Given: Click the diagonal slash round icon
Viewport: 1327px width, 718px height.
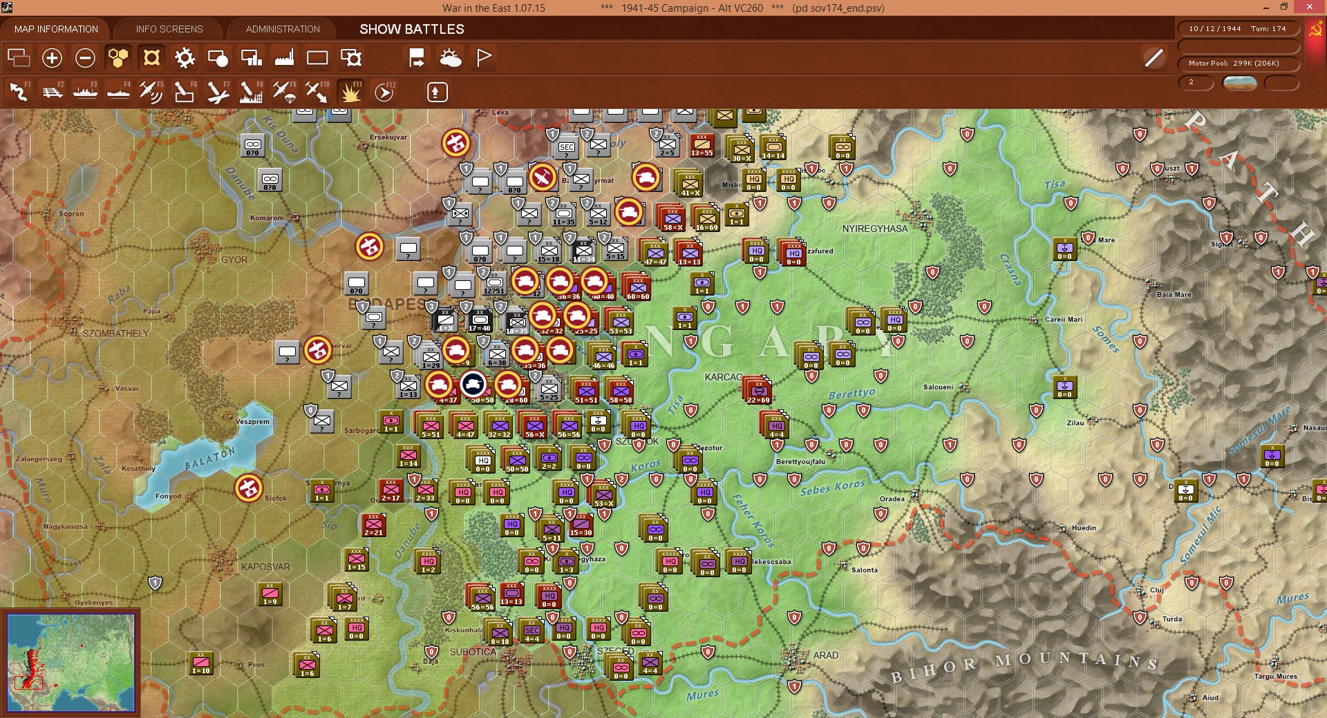Looking at the screenshot, I should tap(1154, 58).
